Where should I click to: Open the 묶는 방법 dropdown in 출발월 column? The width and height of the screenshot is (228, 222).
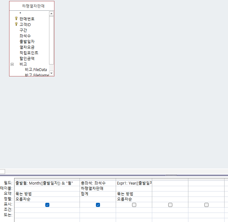(x=47, y=194)
